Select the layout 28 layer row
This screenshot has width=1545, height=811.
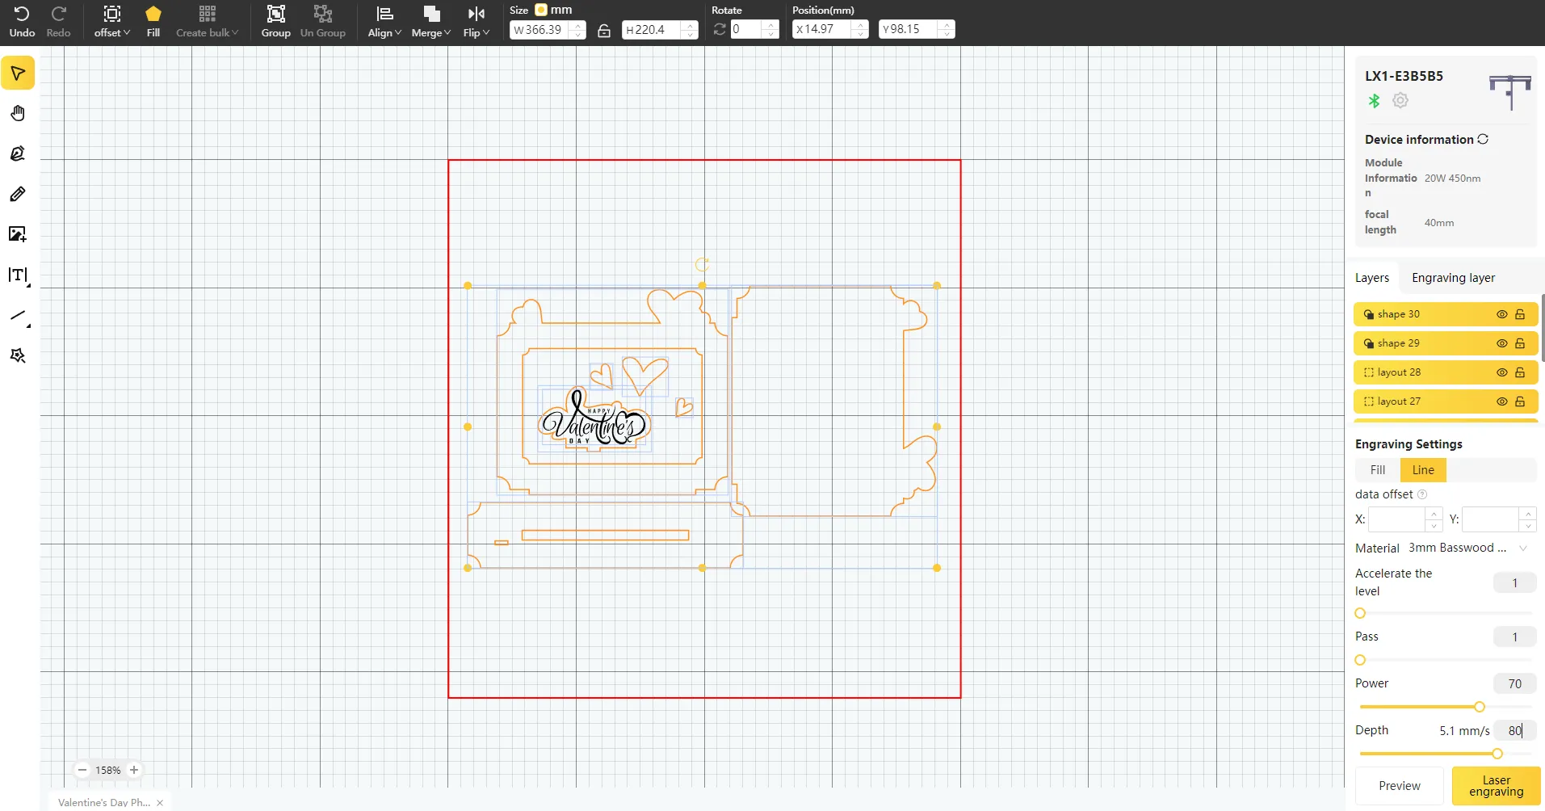(x=1446, y=372)
